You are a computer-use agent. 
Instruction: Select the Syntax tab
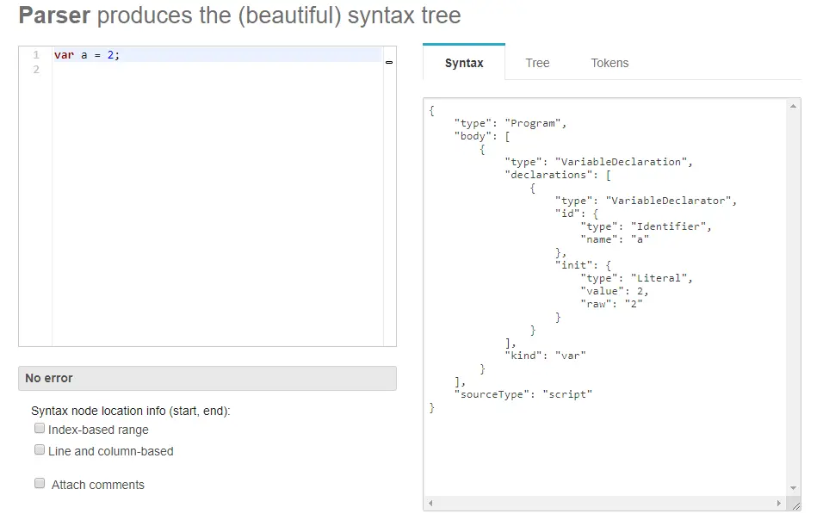(464, 63)
